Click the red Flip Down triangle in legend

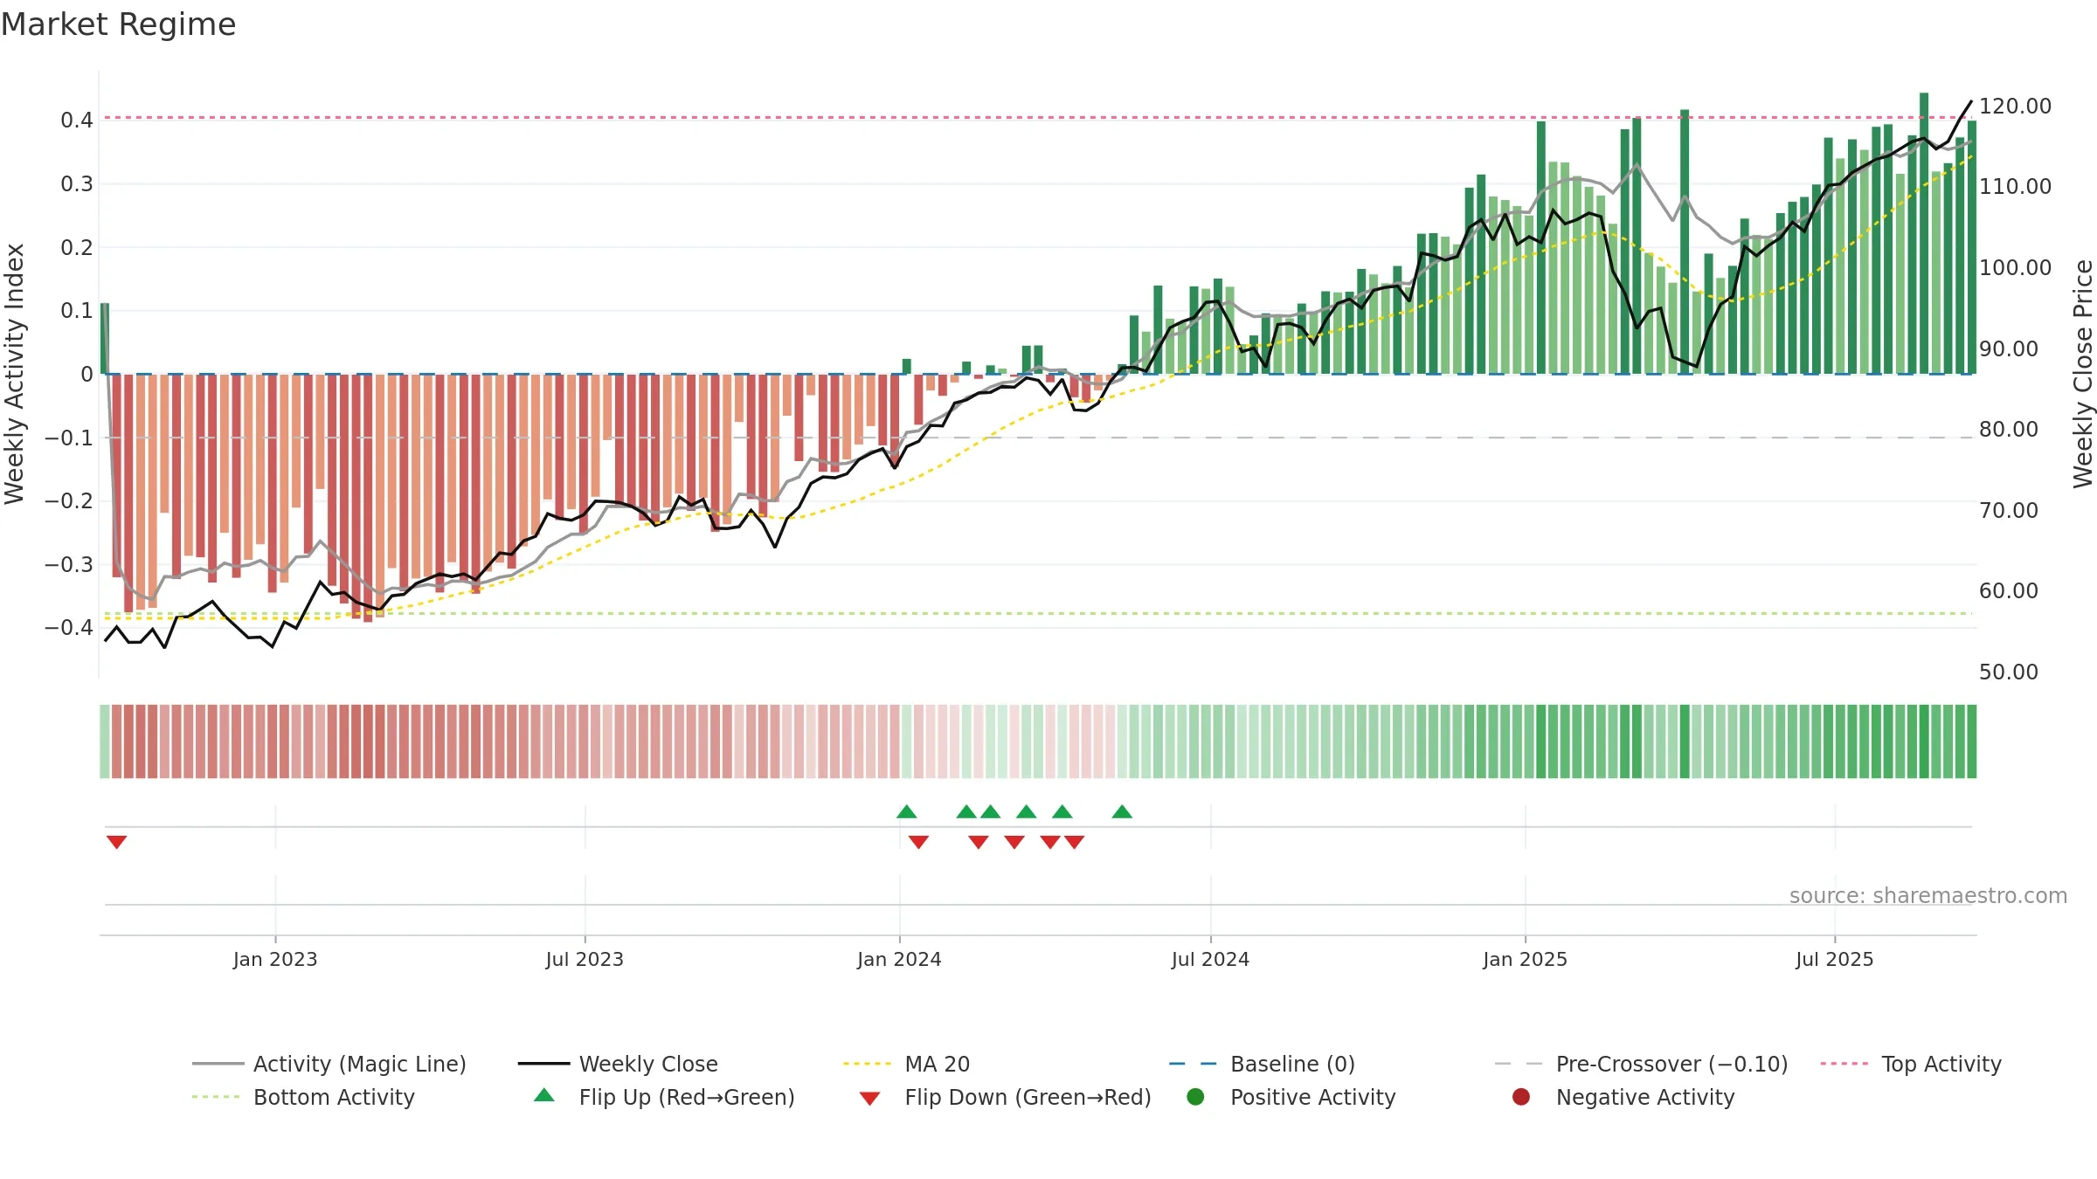click(869, 1099)
